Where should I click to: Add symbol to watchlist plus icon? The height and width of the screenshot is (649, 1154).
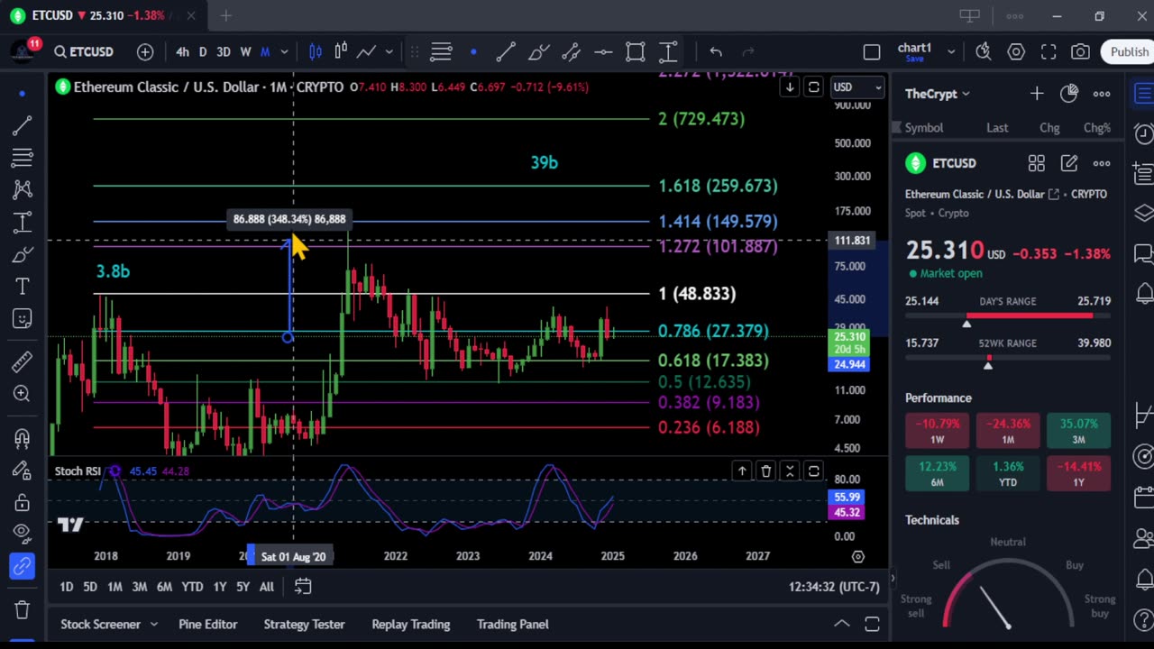(1037, 94)
